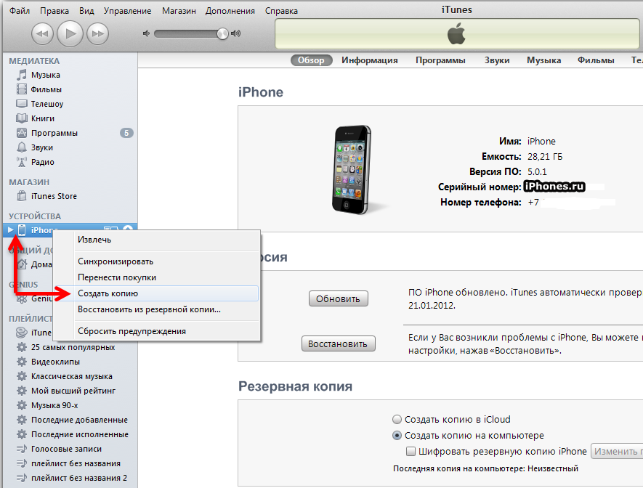Click the Изменить password button

click(617, 451)
